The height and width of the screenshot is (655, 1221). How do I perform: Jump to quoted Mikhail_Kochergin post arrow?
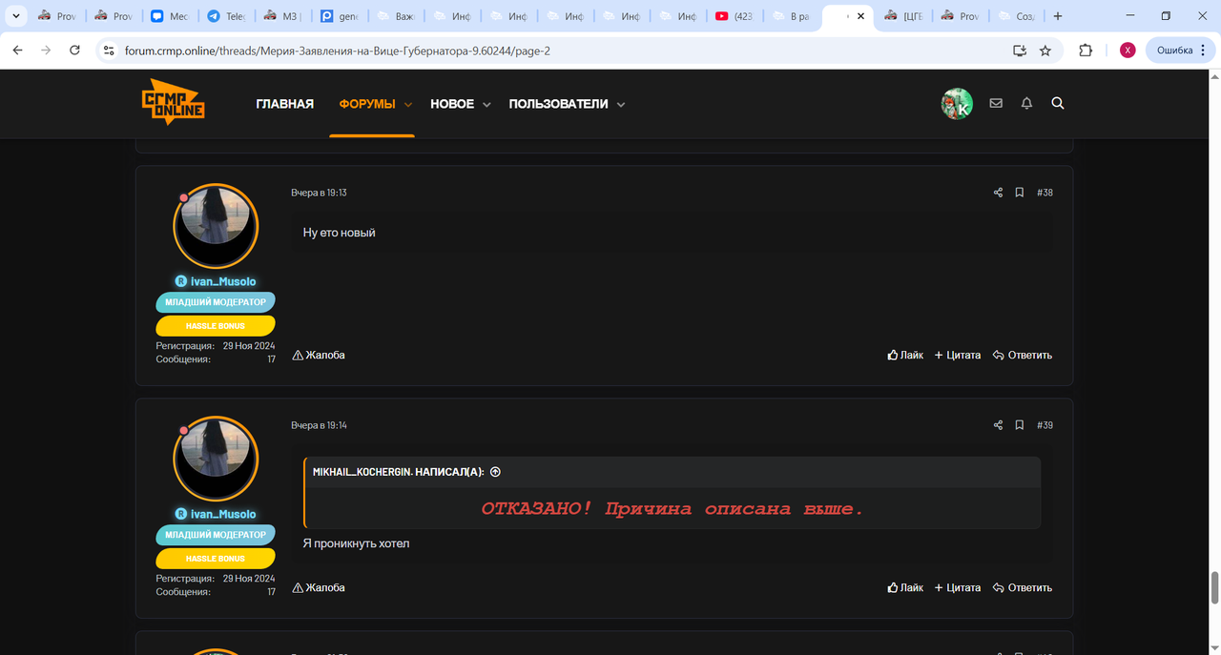click(x=495, y=472)
